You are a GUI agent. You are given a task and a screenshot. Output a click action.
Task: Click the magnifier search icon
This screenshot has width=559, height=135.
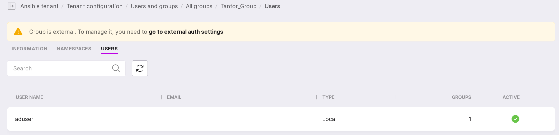116,68
